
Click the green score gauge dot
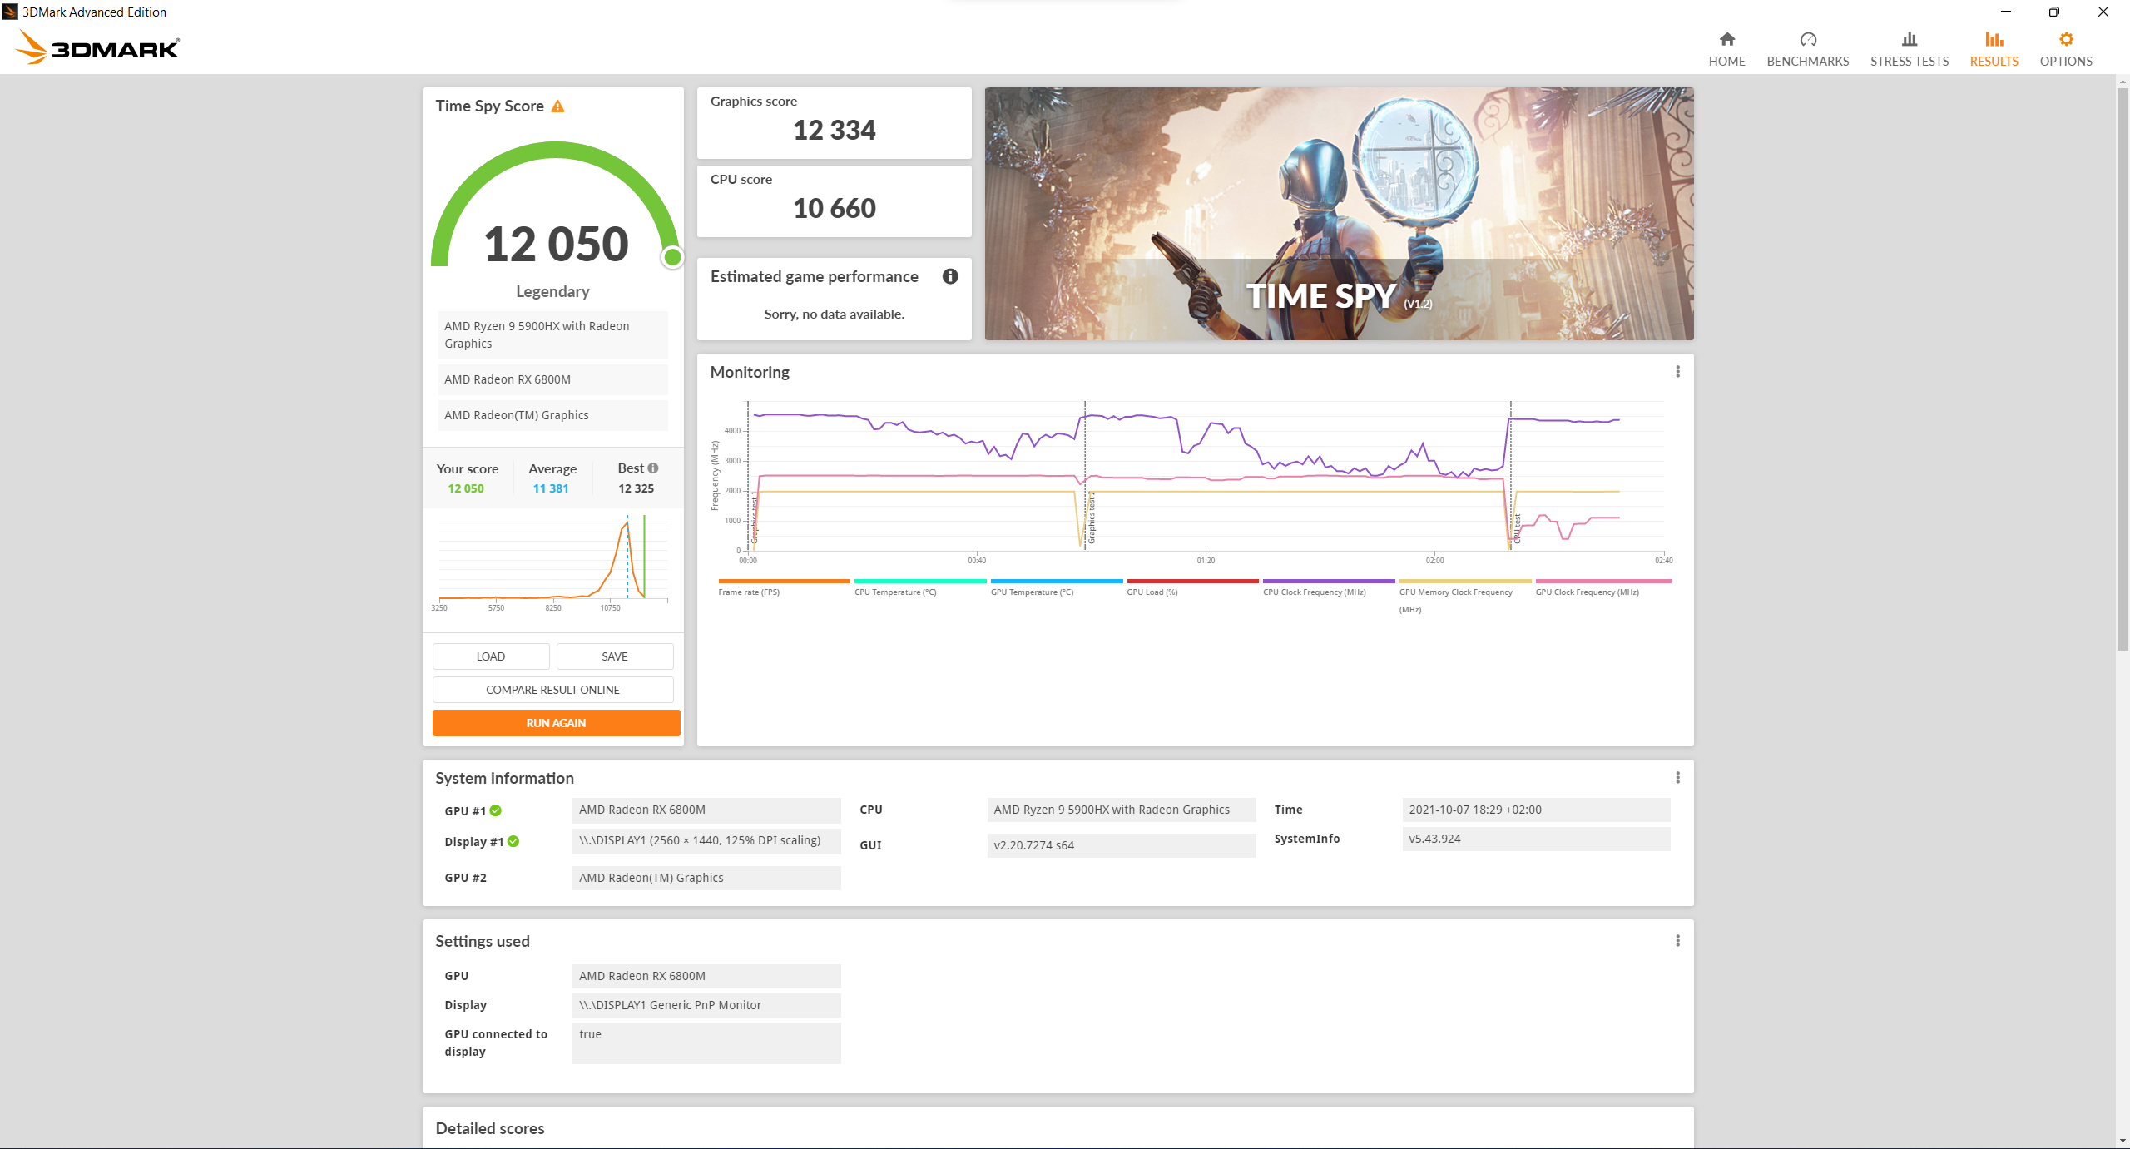tap(672, 258)
